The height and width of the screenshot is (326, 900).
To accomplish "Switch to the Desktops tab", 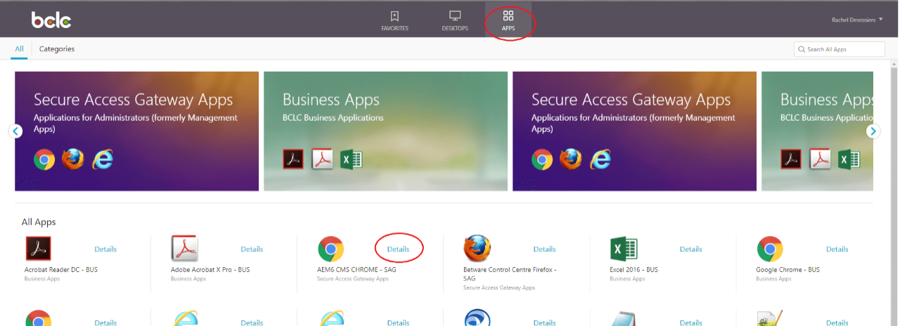I will tap(455, 20).
